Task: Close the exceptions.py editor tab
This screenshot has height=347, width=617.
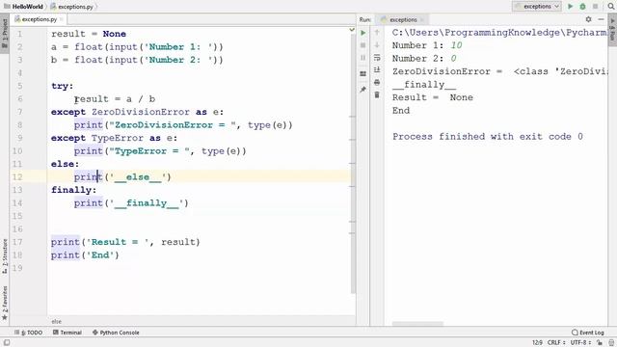Action: click(x=62, y=19)
